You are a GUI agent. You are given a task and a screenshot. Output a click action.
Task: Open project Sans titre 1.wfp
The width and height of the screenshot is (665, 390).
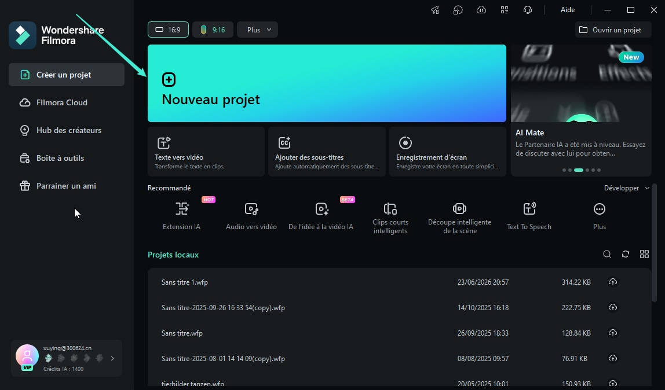tap(184, 282)
